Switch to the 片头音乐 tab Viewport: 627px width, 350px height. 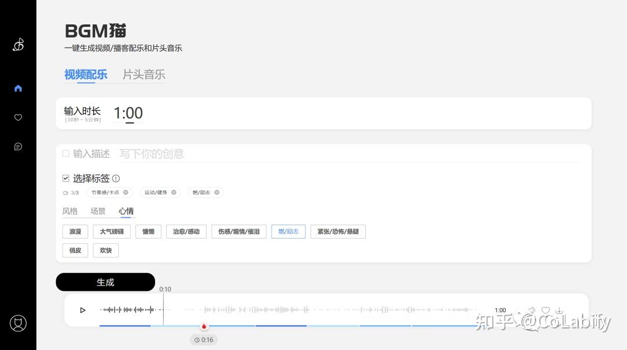pos(143,74)
